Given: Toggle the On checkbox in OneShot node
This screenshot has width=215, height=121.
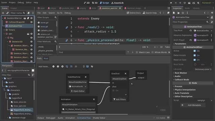Looking at the screenshot, I should tap(114, 90).
